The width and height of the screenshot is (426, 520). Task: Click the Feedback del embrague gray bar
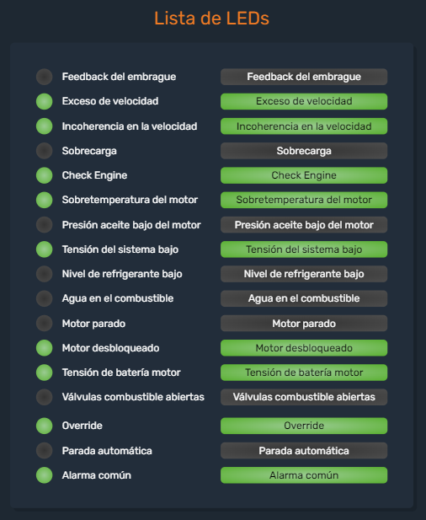pyautogui.click(x=304, y=77)
